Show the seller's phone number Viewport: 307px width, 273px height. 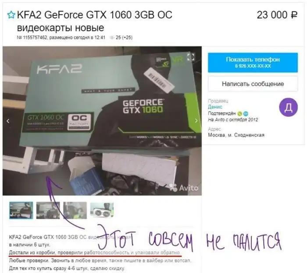pos(253,62)
